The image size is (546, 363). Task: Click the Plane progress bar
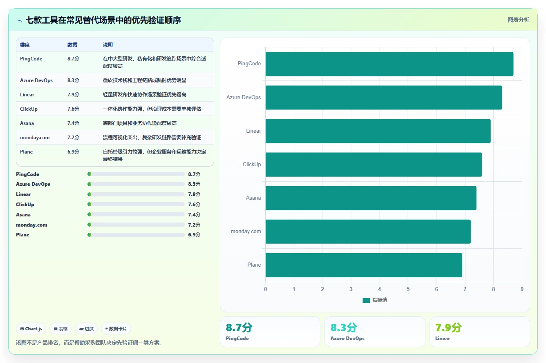click(136, 235)
